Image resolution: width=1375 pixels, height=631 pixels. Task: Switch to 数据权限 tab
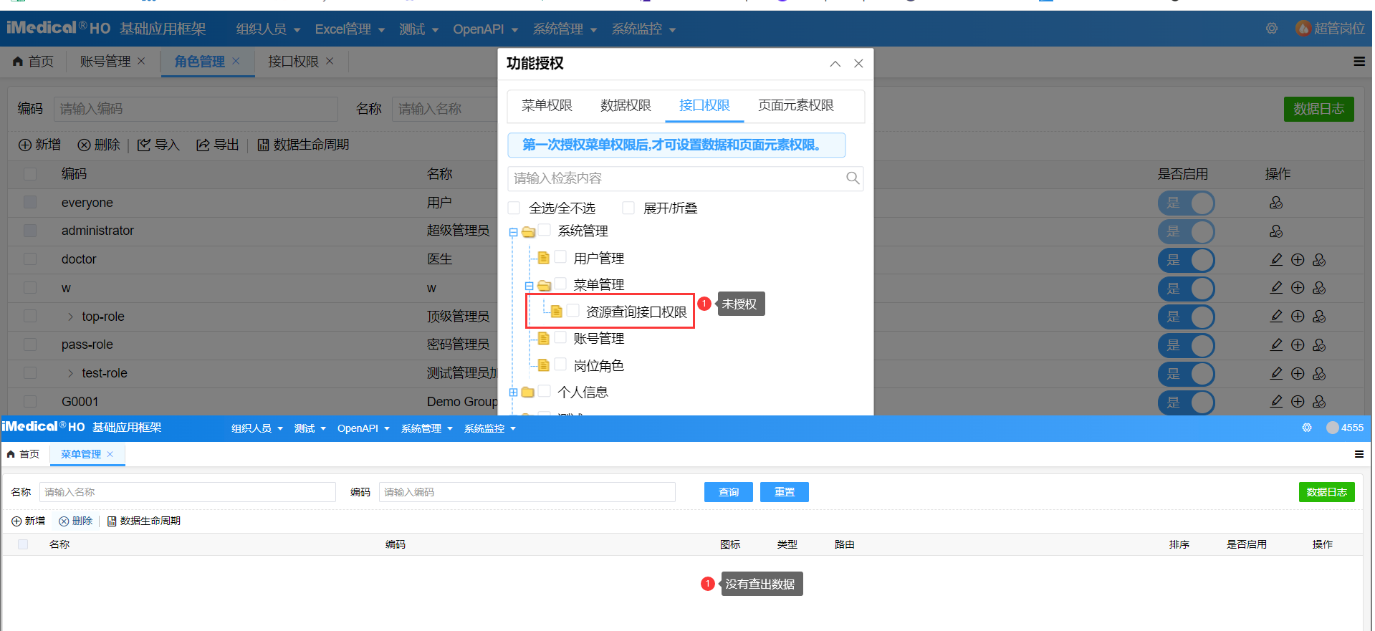(x=626, y=105)
